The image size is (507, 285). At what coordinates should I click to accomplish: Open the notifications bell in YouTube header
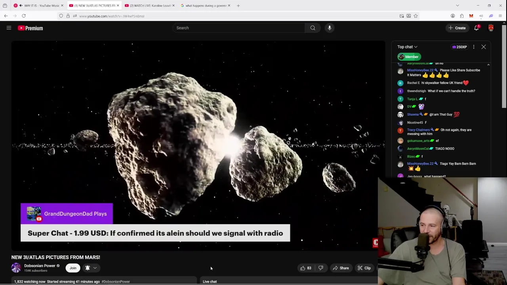(477, 28)
